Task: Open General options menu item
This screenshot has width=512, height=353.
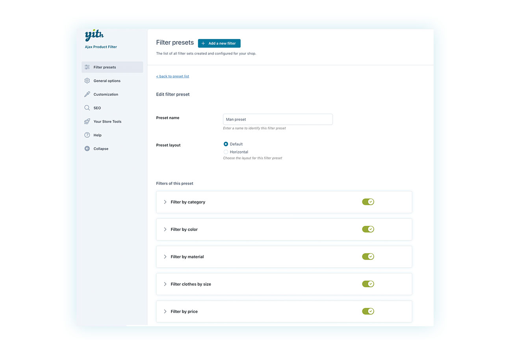Action: (107, 81)
